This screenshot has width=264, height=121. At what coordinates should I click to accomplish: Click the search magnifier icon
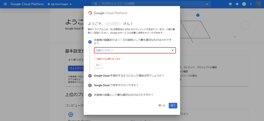click(96, 4)
